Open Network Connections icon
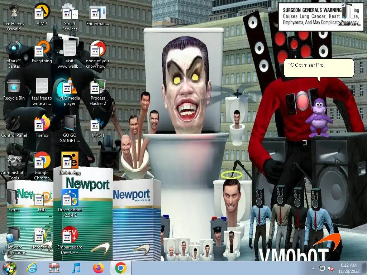The height and width of the screenshot is (275, 367). pos(14,241)
